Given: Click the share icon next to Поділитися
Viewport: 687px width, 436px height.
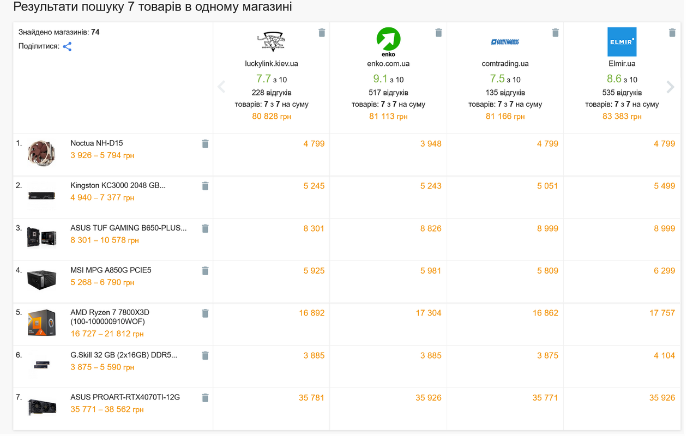Looking at the screenshot, I should [x=67, y=47].
